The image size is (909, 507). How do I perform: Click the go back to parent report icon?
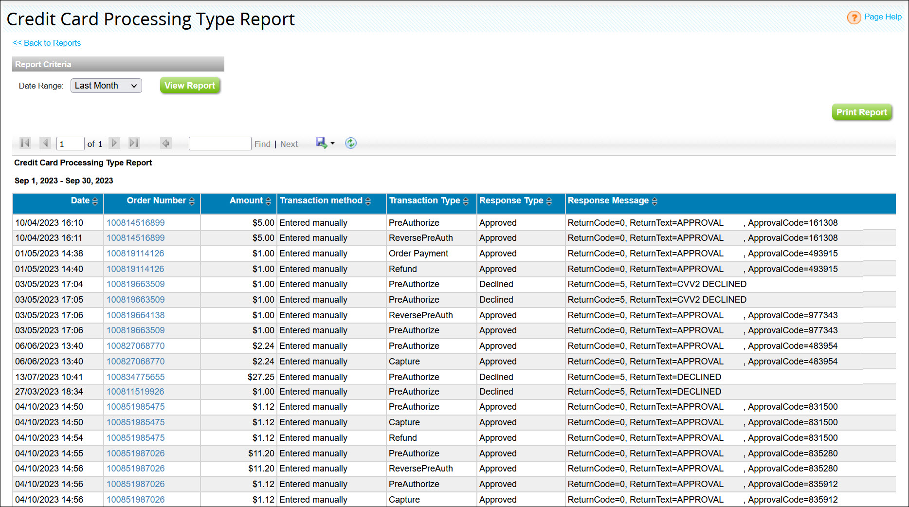point(165,143)
